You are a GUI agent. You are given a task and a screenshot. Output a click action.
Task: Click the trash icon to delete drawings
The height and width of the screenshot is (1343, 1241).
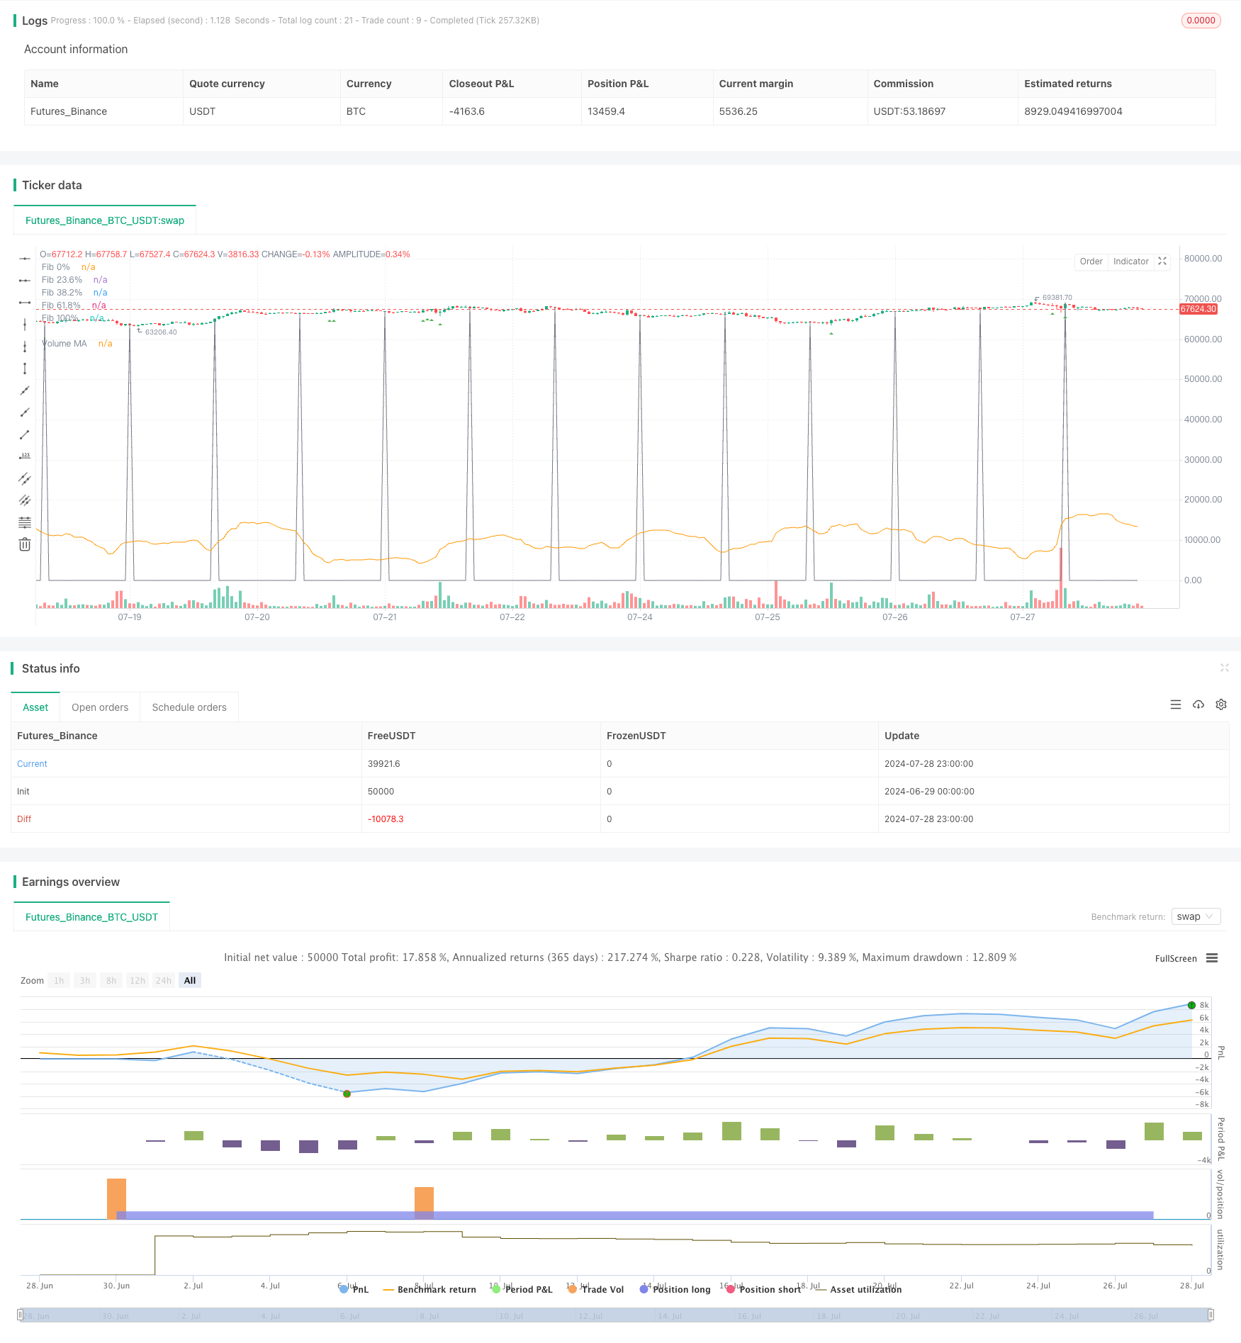pyautogui.click(x=25, y=544)
